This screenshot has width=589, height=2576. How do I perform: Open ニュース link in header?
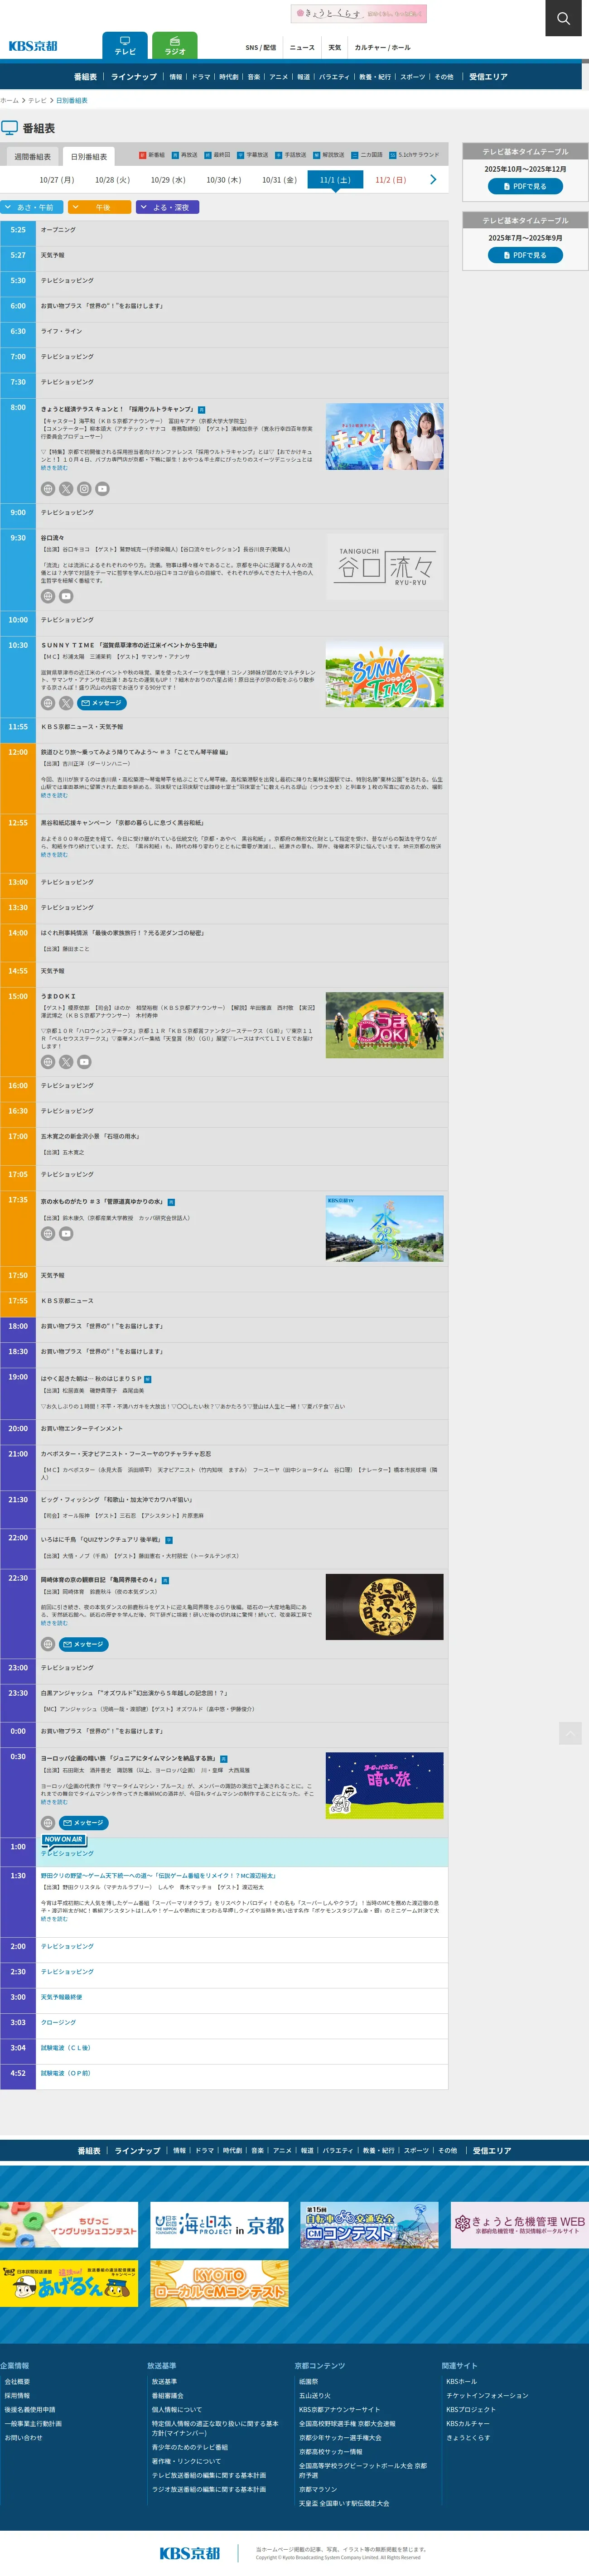tap(302, 47)
